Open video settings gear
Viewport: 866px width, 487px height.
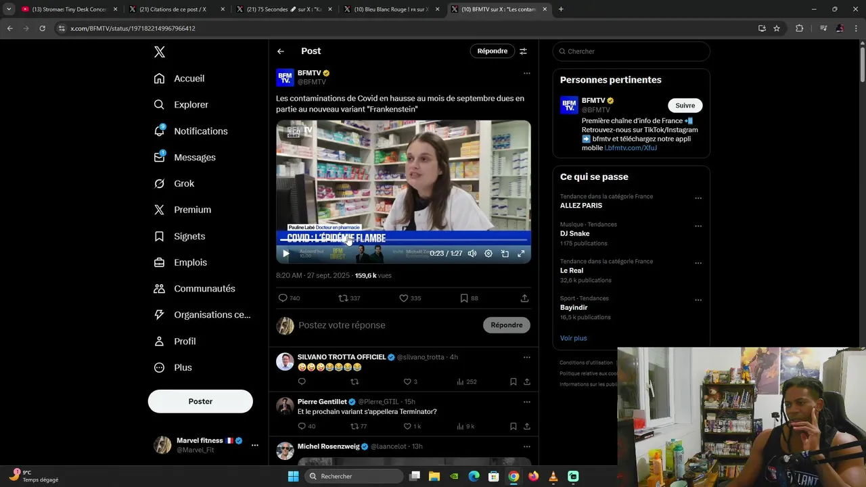(488, 254)
